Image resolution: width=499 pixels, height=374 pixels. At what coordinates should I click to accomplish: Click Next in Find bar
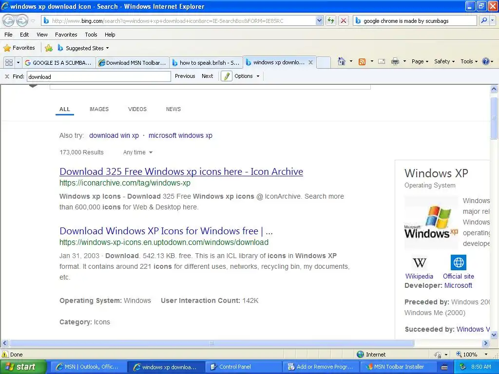point(208,76)
